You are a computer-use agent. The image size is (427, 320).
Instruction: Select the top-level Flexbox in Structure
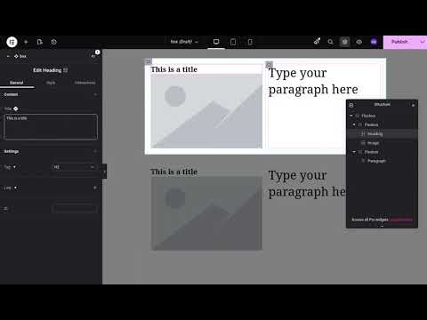(368, 116)
